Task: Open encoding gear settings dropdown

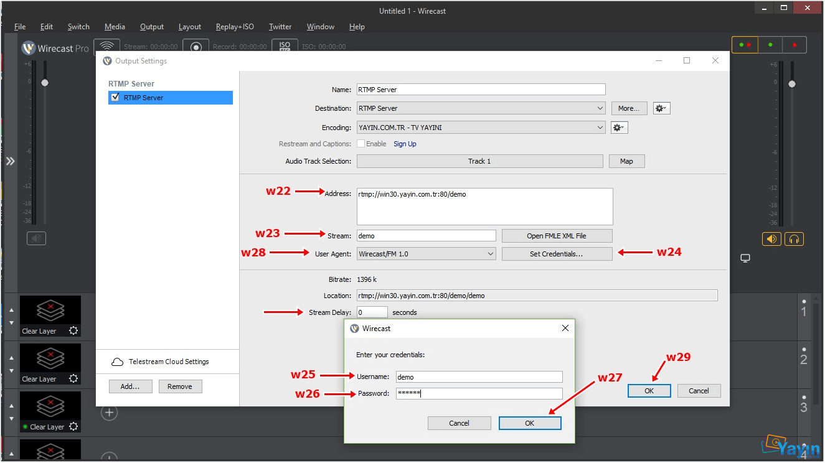Action: tap(619, 128)
